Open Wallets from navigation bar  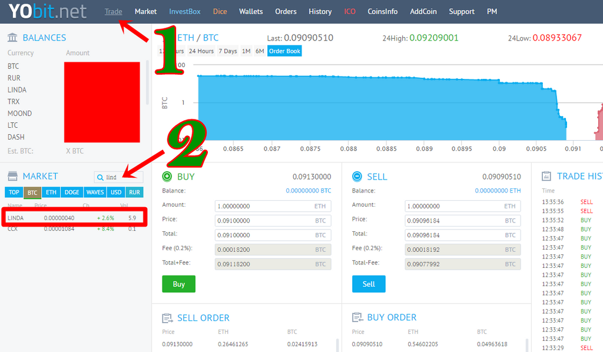point(251,12)
